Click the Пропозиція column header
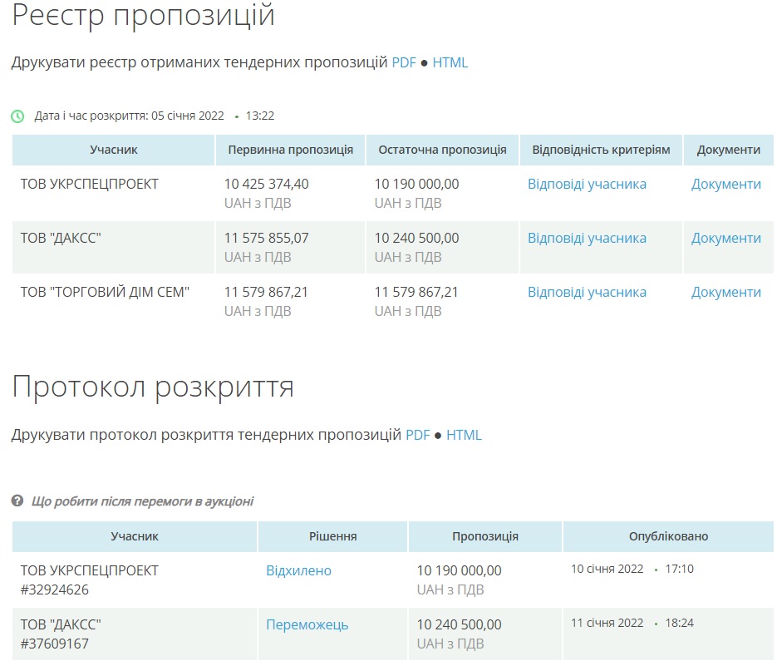The image size is (777, 661). tap(485, 536)
